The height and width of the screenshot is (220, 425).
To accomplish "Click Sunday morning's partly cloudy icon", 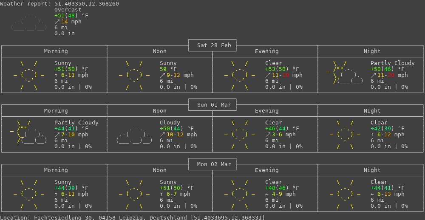I will click(x=29, y=135).
